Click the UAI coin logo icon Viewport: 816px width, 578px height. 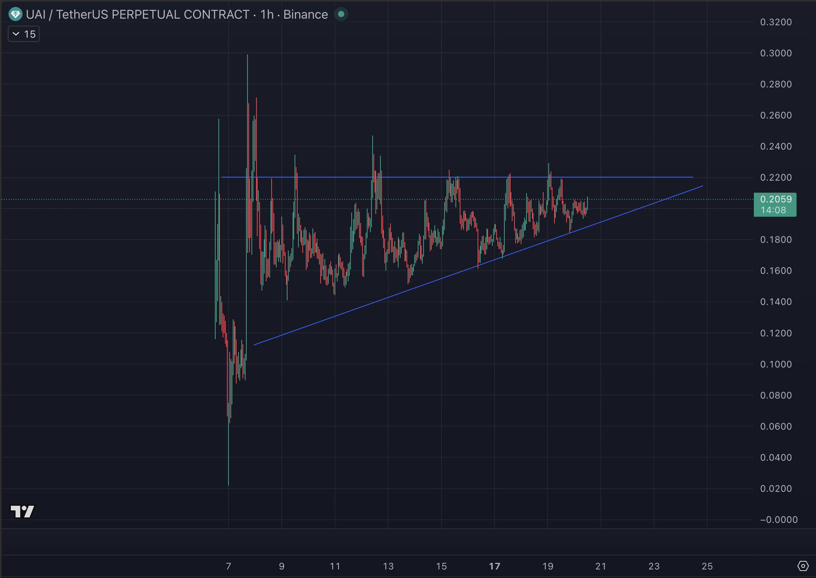click(15, 15)
